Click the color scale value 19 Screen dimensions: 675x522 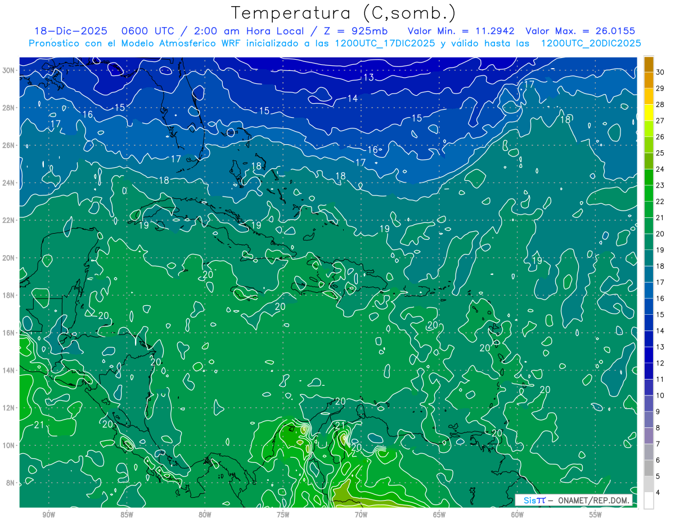pyautogui.click(x=660, y=250)
